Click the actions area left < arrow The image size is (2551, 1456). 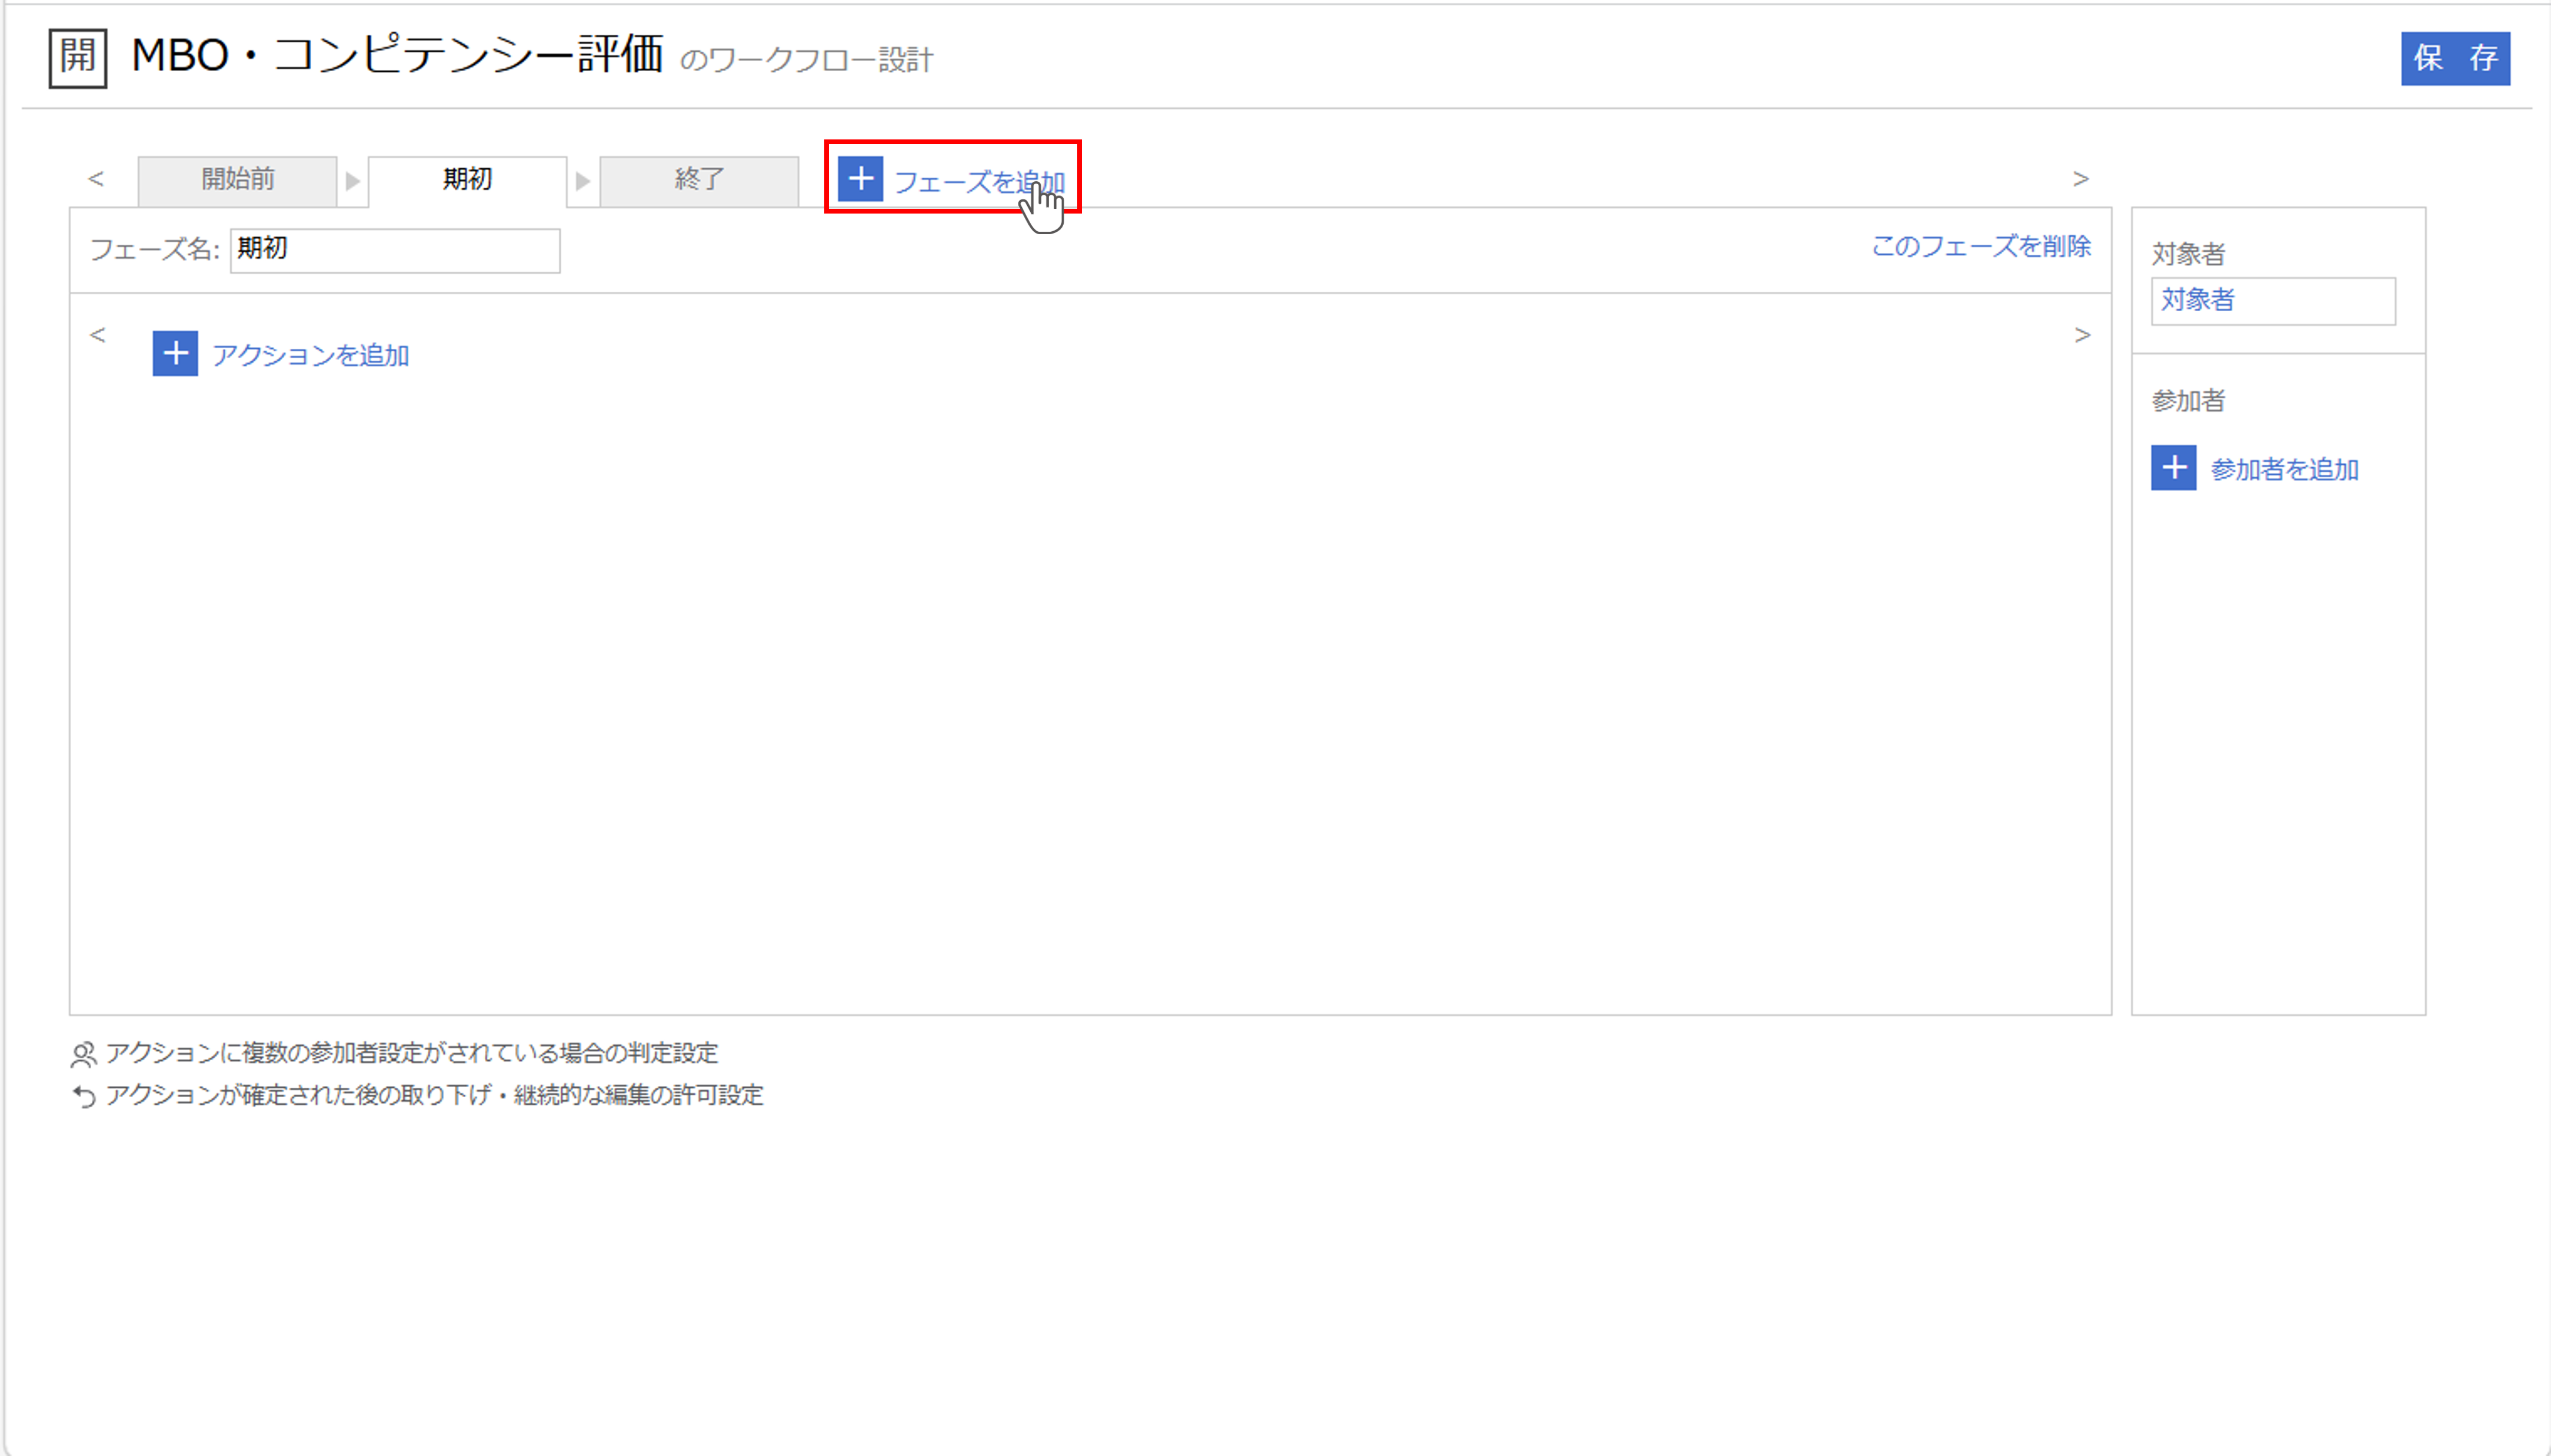(97, 335)
